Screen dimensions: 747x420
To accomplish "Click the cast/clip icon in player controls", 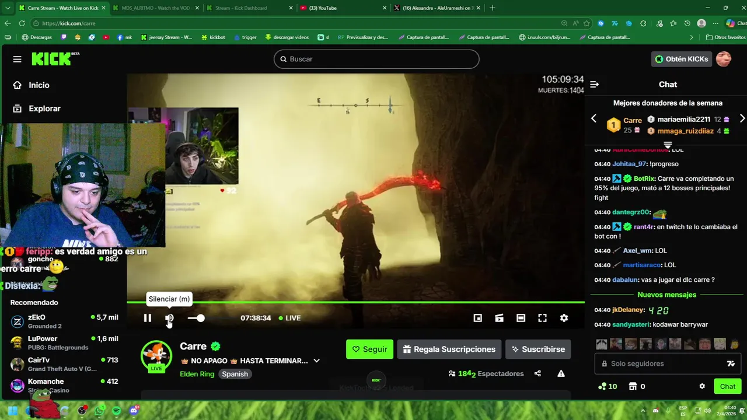I will click(499, 318).
